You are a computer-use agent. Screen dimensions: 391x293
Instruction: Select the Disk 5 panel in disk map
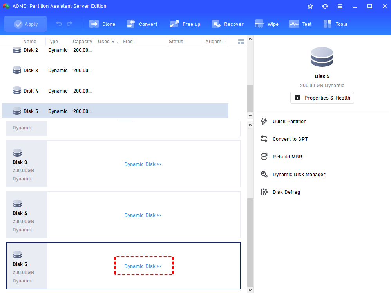pos(123,266)
